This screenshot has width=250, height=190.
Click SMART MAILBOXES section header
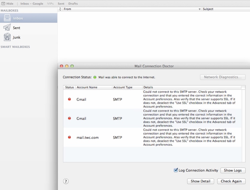15,47
